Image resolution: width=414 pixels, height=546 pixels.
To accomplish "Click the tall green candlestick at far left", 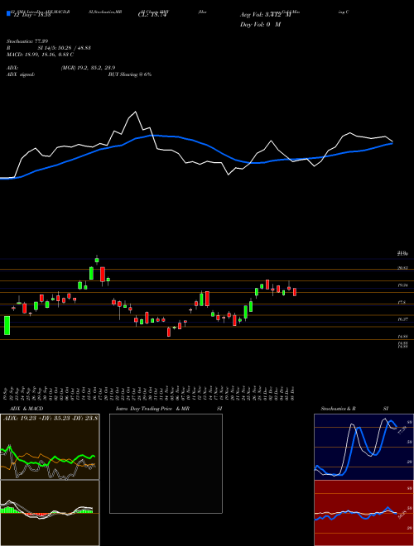I will click(x=7, y=325).
